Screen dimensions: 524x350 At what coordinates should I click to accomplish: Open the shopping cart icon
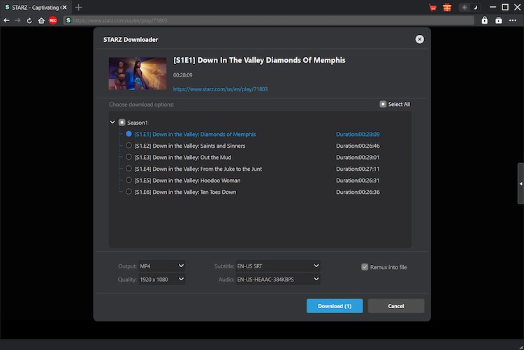[432, 8]
